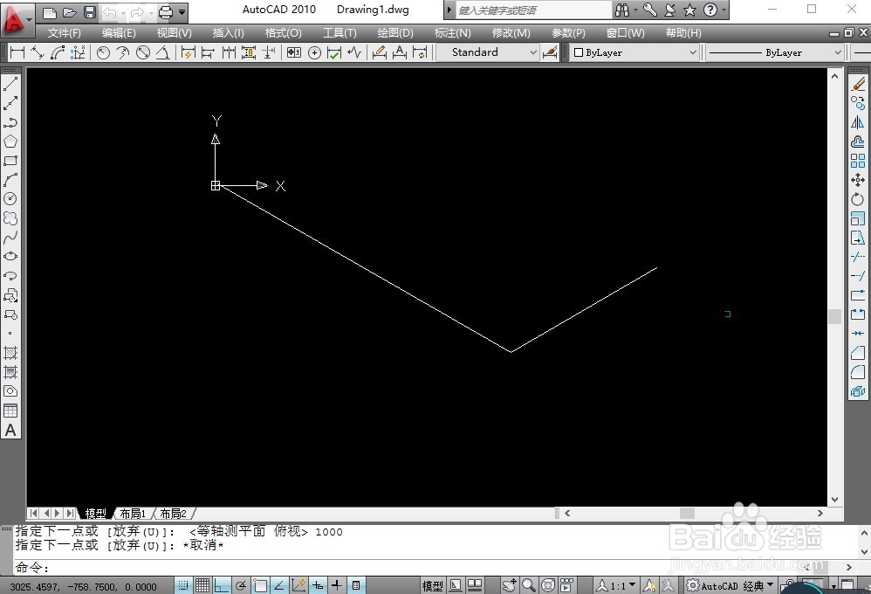Toggle Dynamic Input in status bar
Image resolution: width=871 pixels, height=594 pixels.
click(318, 585)
